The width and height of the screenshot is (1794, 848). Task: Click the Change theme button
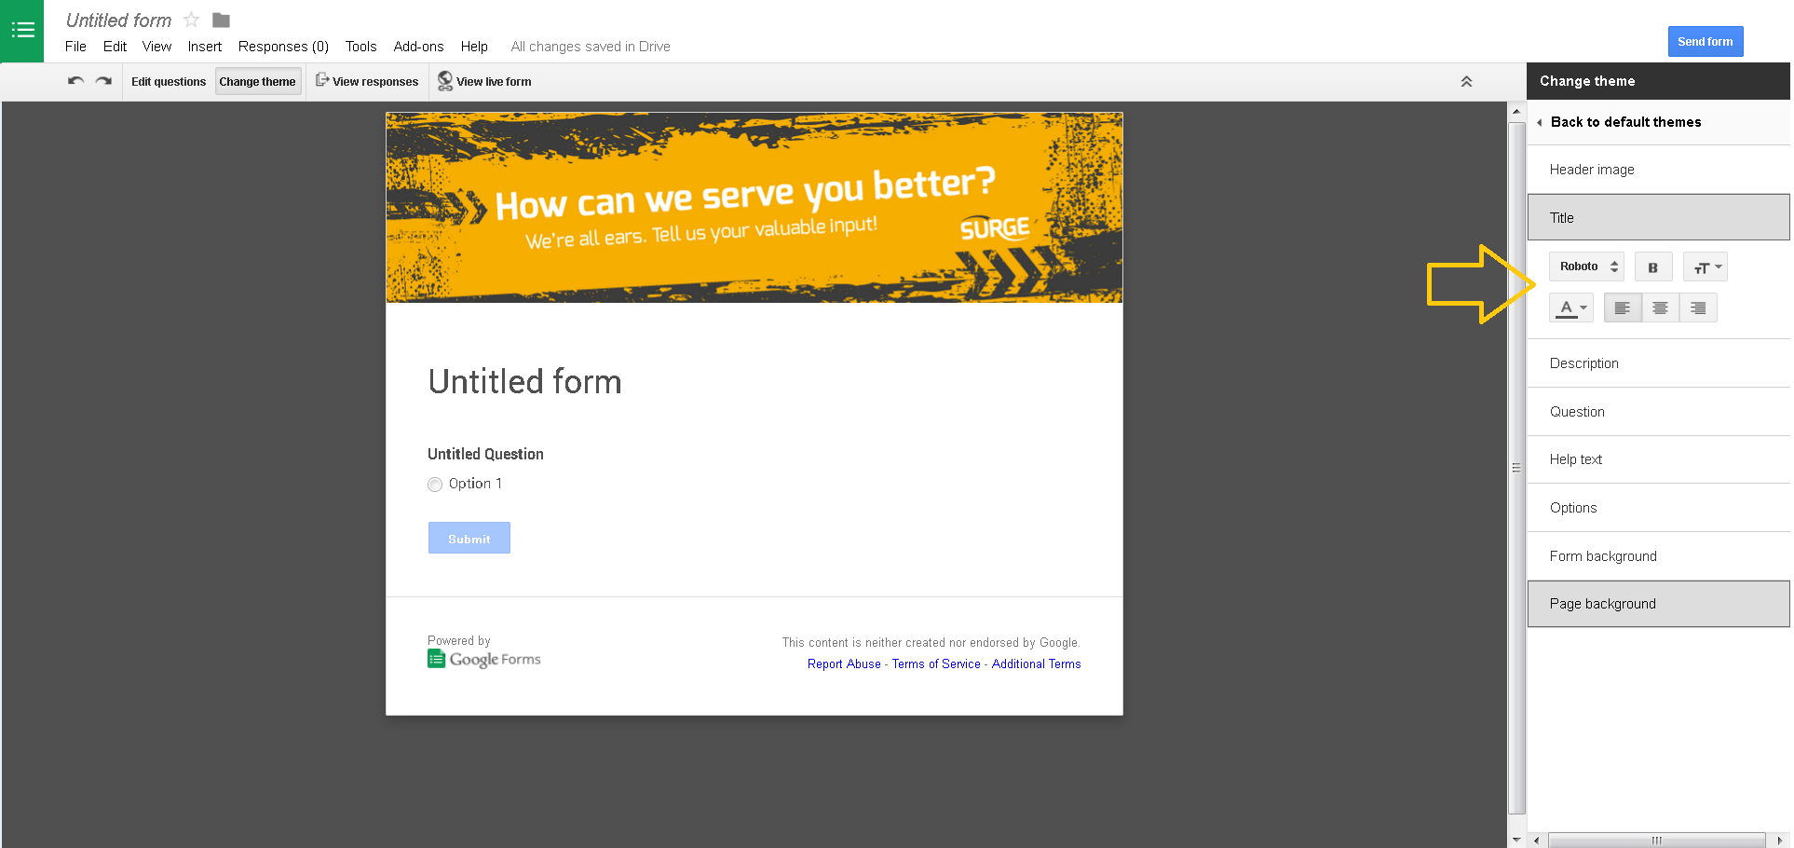click(x=257, y=82)
